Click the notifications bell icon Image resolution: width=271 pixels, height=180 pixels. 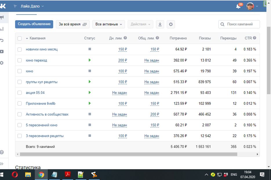[x=238, y=6]
